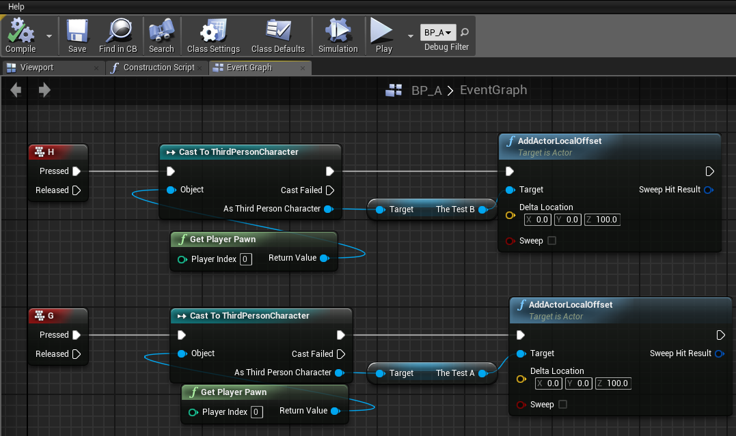Open the Help menu
736x436 pixels.
[16, 7]
